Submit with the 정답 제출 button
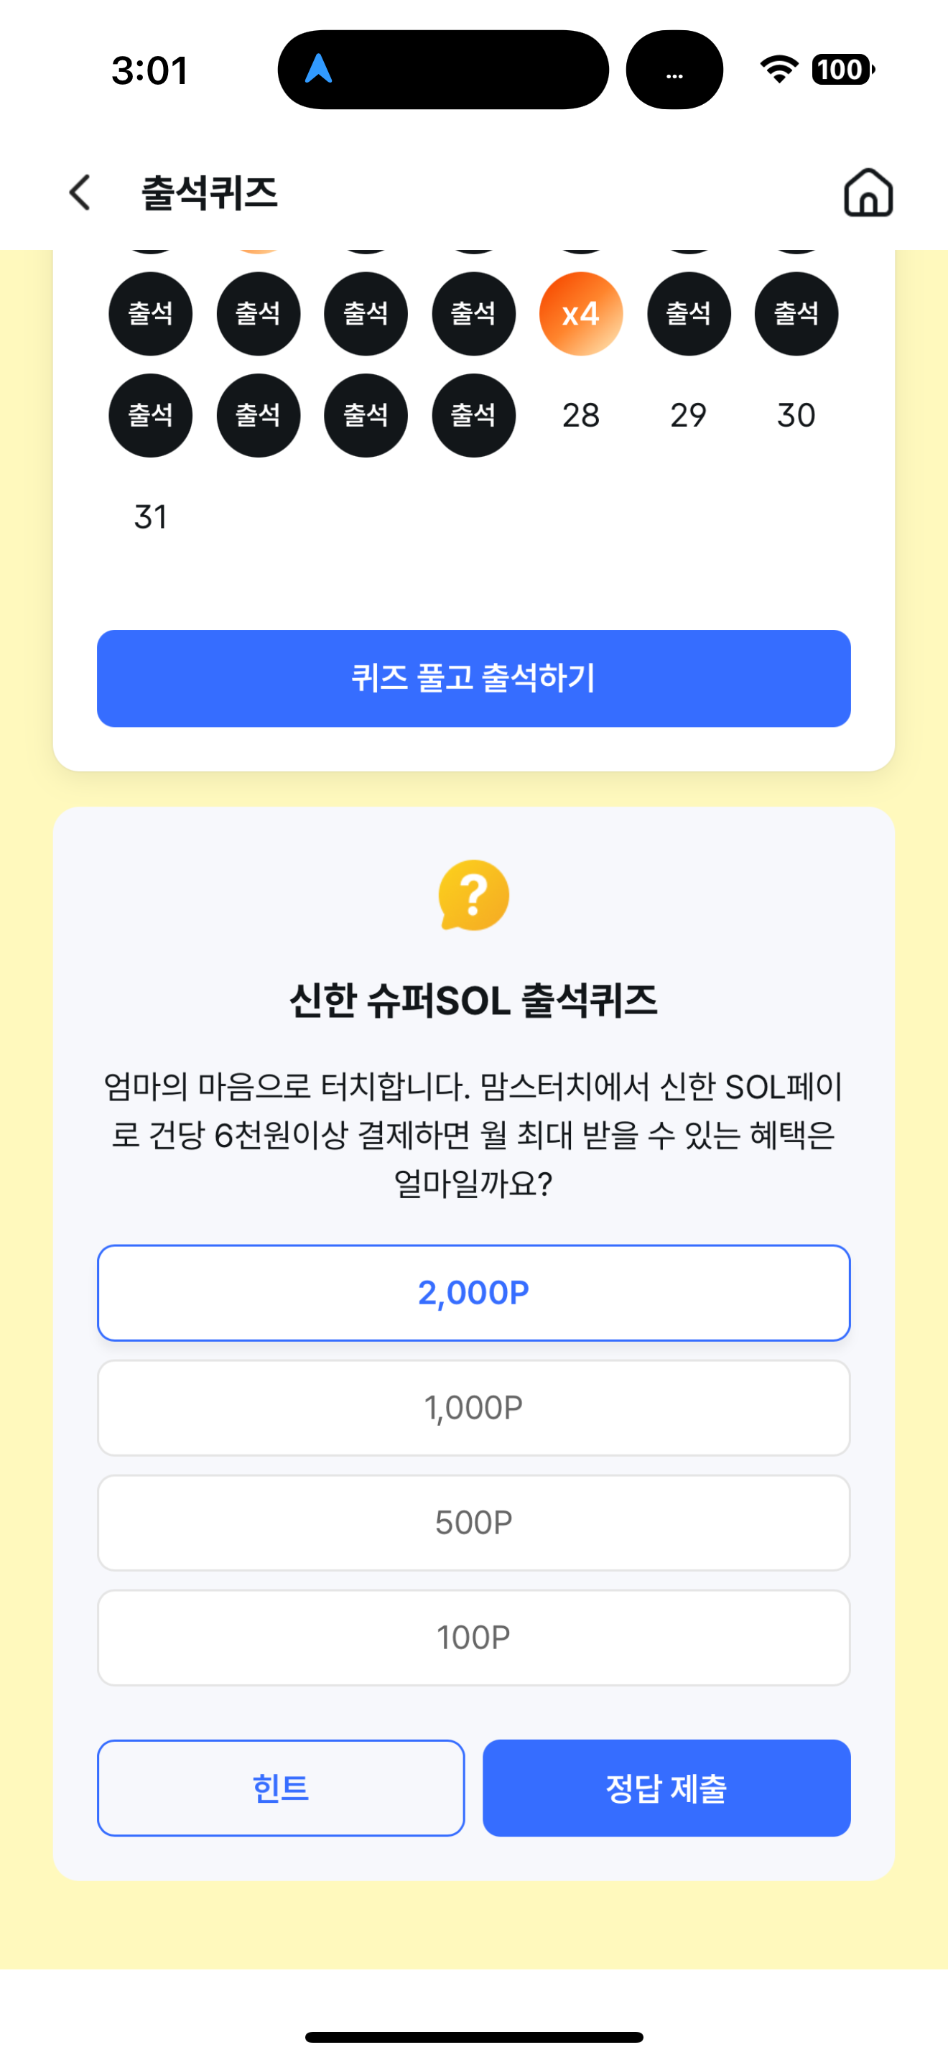This screenshot has height=2060, width=948. coord(666,1788)
